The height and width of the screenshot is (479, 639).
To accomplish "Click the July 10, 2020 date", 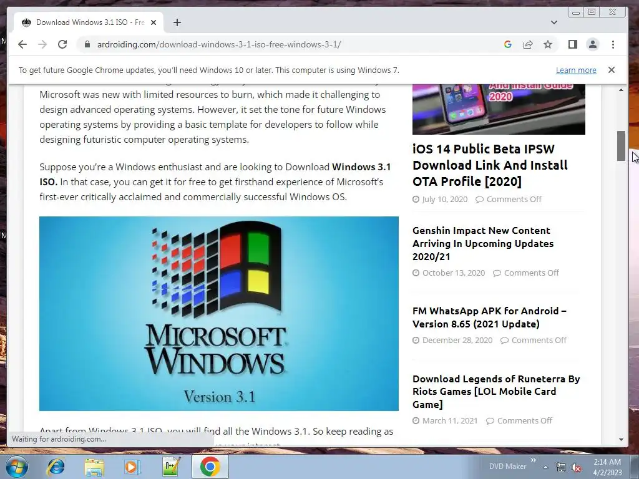I will (444, 199).
